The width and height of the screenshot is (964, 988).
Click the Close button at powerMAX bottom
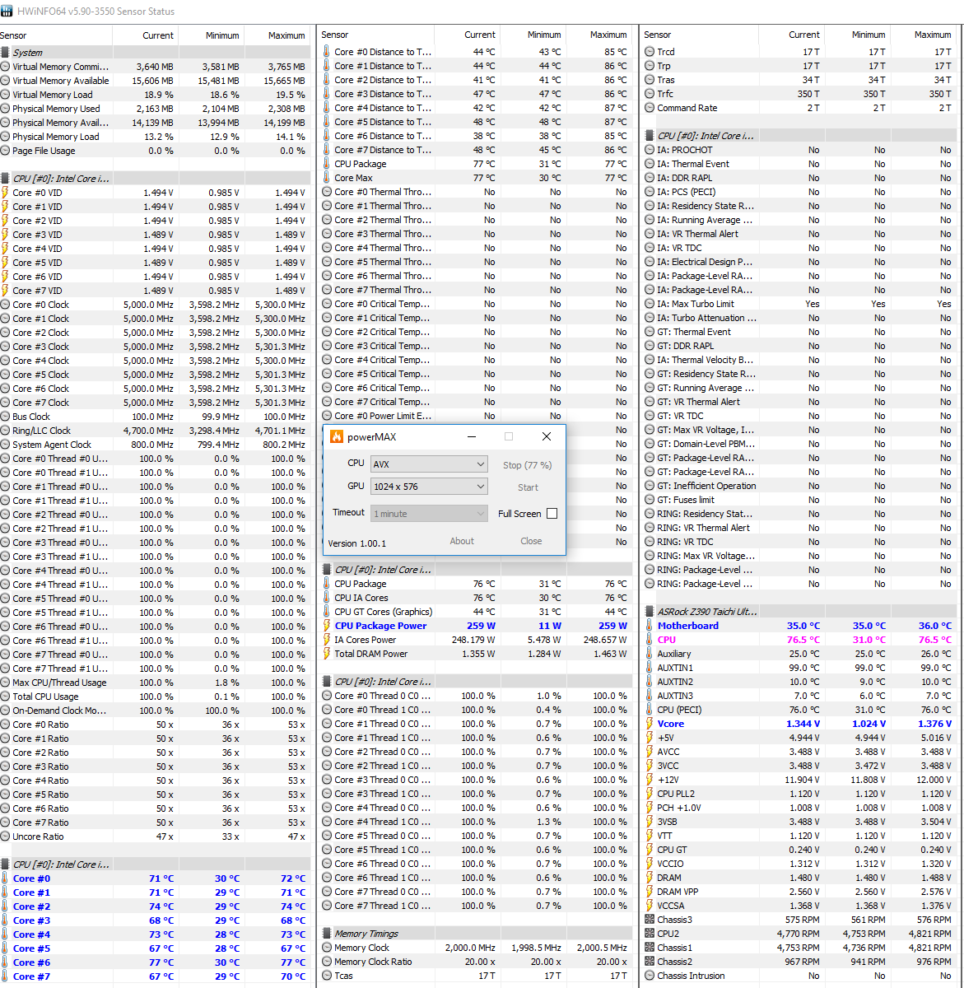[x=531, y=541]
